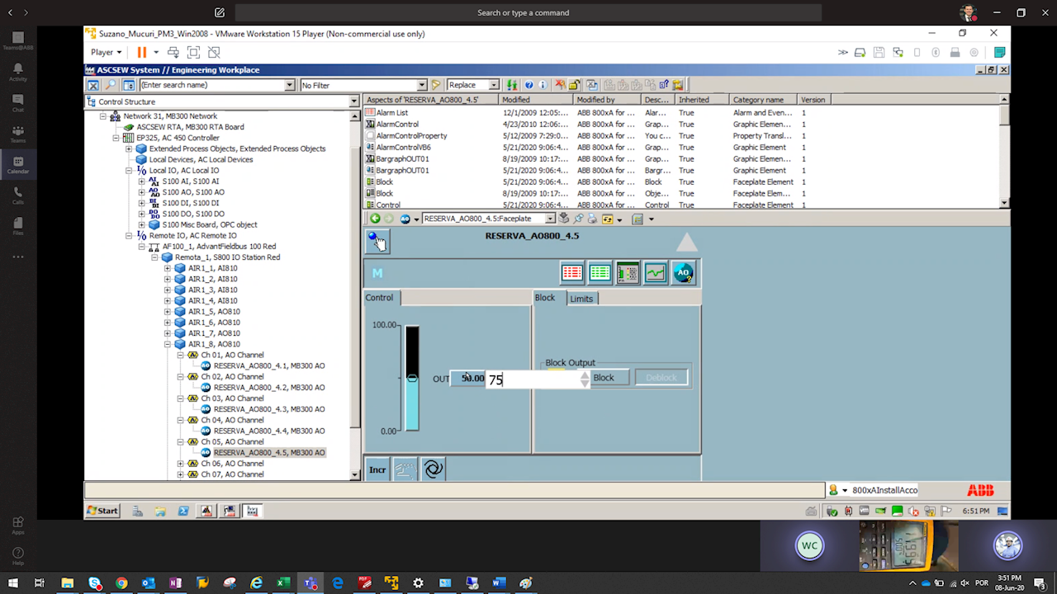This screenshot has height=594, width=1057.
Task: Click the Incr button
Action: pos(377,469)
